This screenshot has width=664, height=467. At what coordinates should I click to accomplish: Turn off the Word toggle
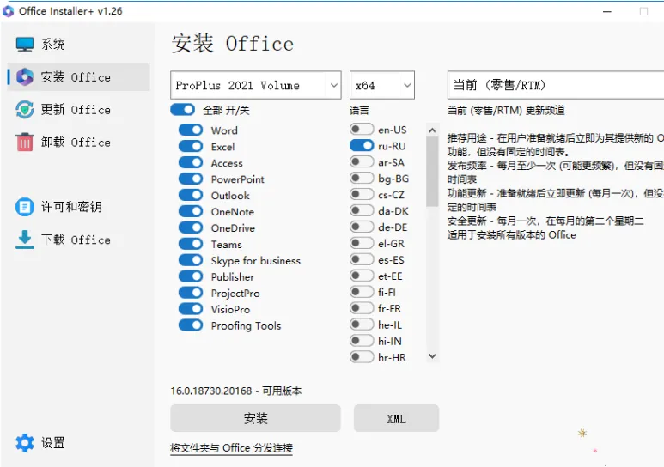[x=191, y=130]
